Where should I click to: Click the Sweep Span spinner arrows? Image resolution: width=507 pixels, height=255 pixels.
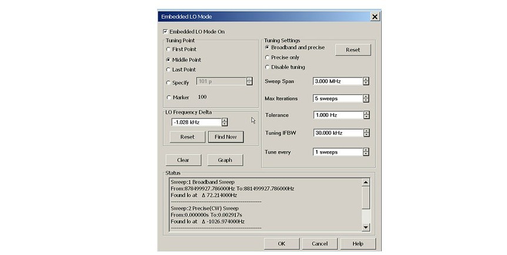366,81
